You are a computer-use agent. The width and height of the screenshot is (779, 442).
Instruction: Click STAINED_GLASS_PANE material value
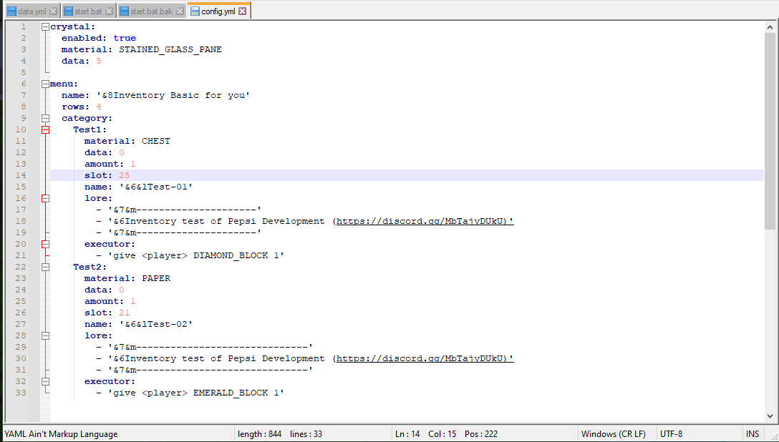click(170, 49)
